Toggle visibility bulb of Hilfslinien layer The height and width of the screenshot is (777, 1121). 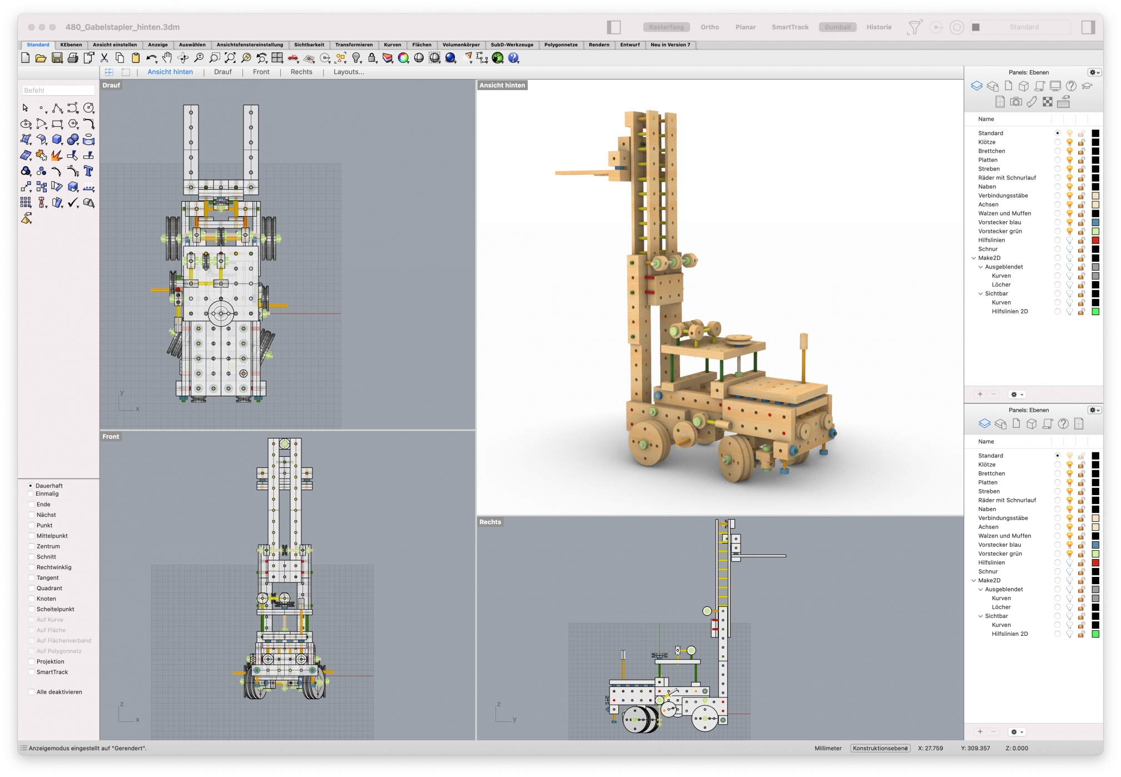pos(1069,240)
